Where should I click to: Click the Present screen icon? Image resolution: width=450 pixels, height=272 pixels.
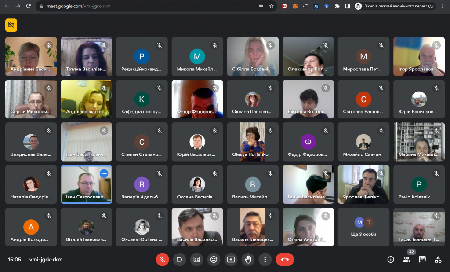pyautogui.click(x=231, y=260)
